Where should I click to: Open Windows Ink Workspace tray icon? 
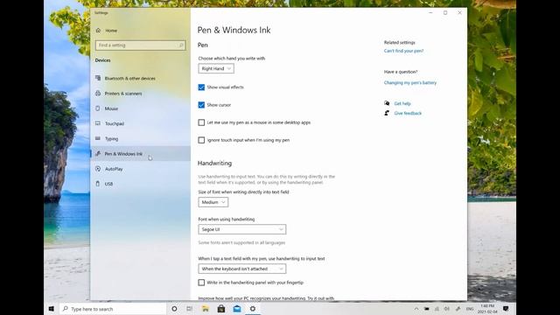[458, 309]
